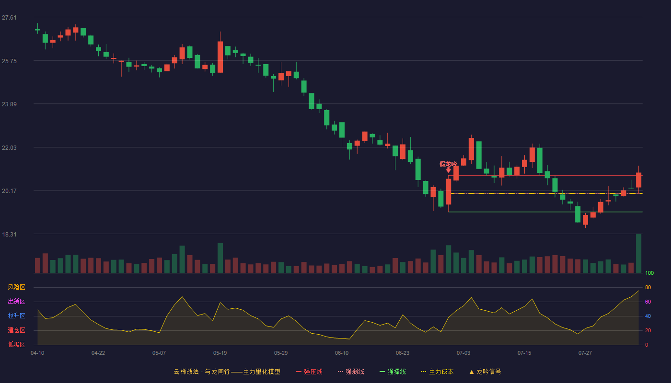Screen dimensions: 671x383
Task: Toggle the 强撑线 legend entry
Action: click(x=393, y=372)
